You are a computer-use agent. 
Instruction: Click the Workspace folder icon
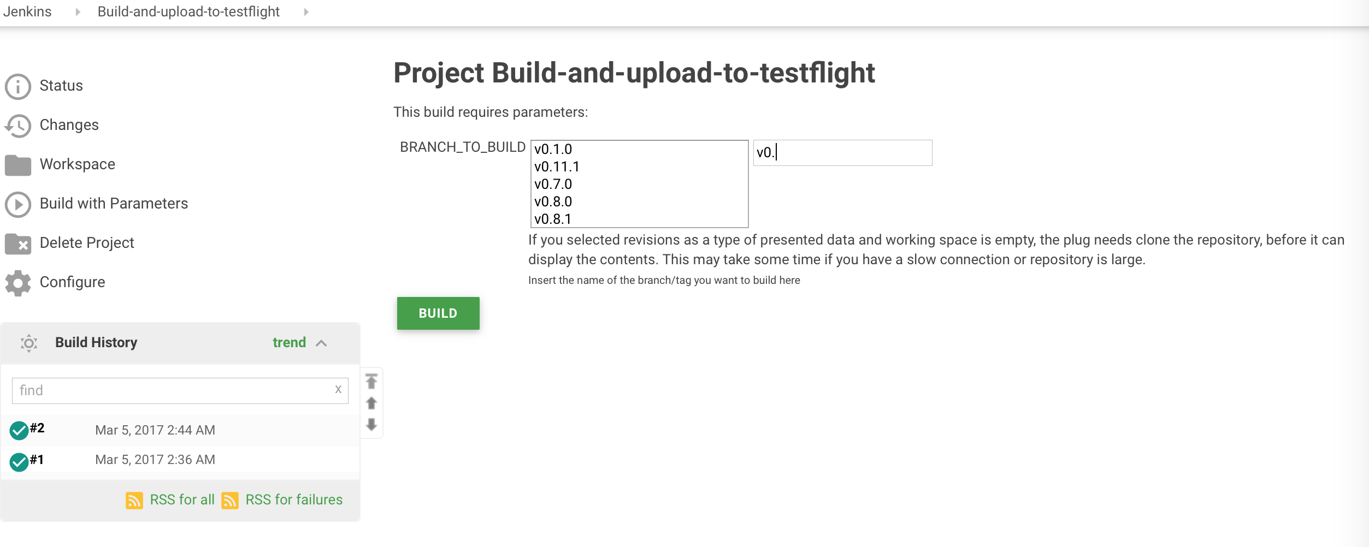point(18,165)
